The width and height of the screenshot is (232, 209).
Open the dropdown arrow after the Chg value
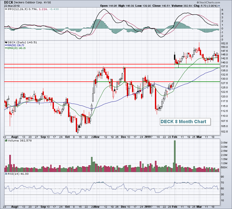click(x=219, y=6)
